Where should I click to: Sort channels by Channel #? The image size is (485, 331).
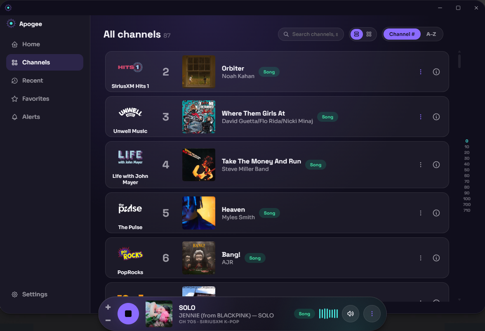(402, 34)
